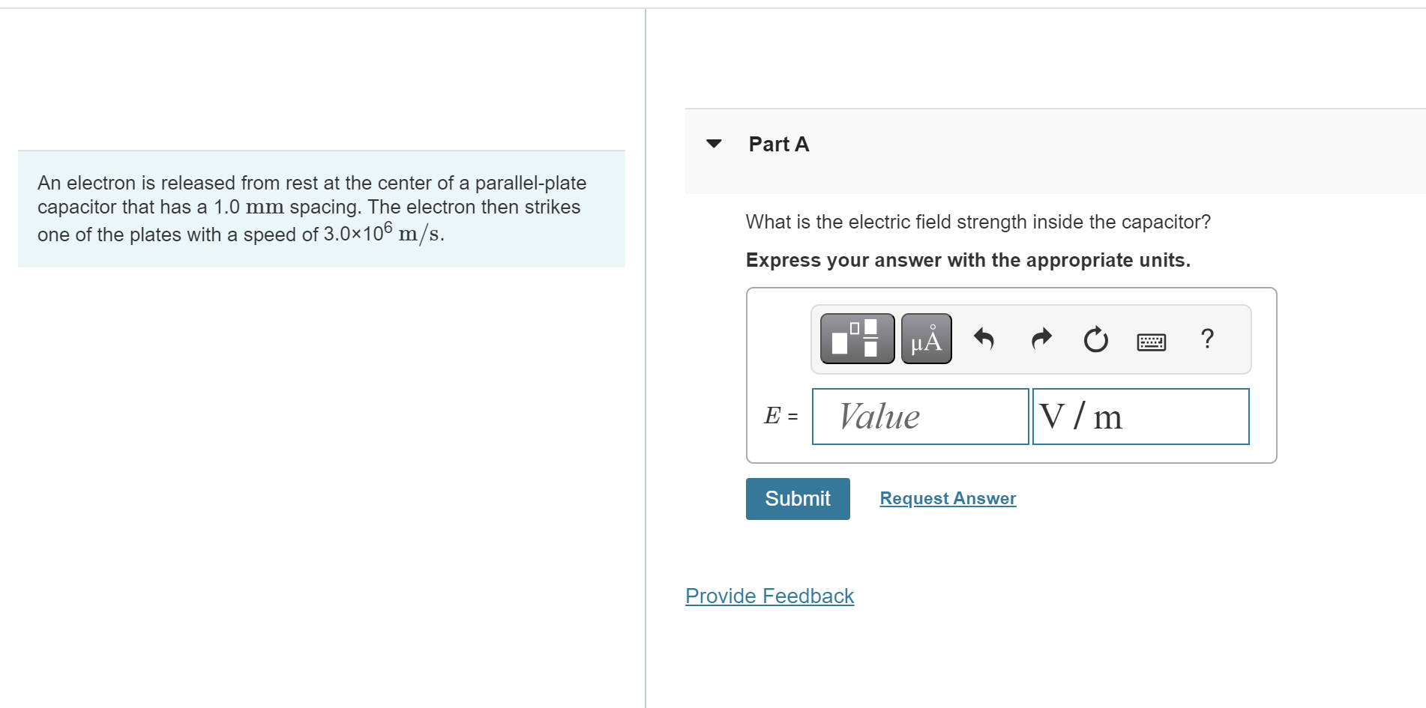This screenshot has height=708, width=1426.
Task: Click the Part A disclosure triangle
Action: click(712, 144)
